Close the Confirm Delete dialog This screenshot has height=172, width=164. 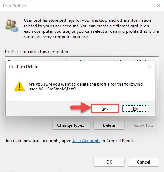pyautogui.click(x=149, y=66)
